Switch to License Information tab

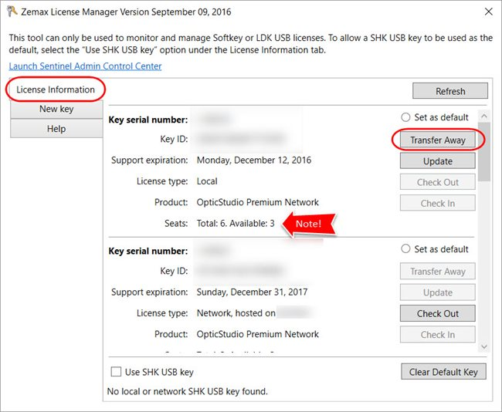(56, 89)
